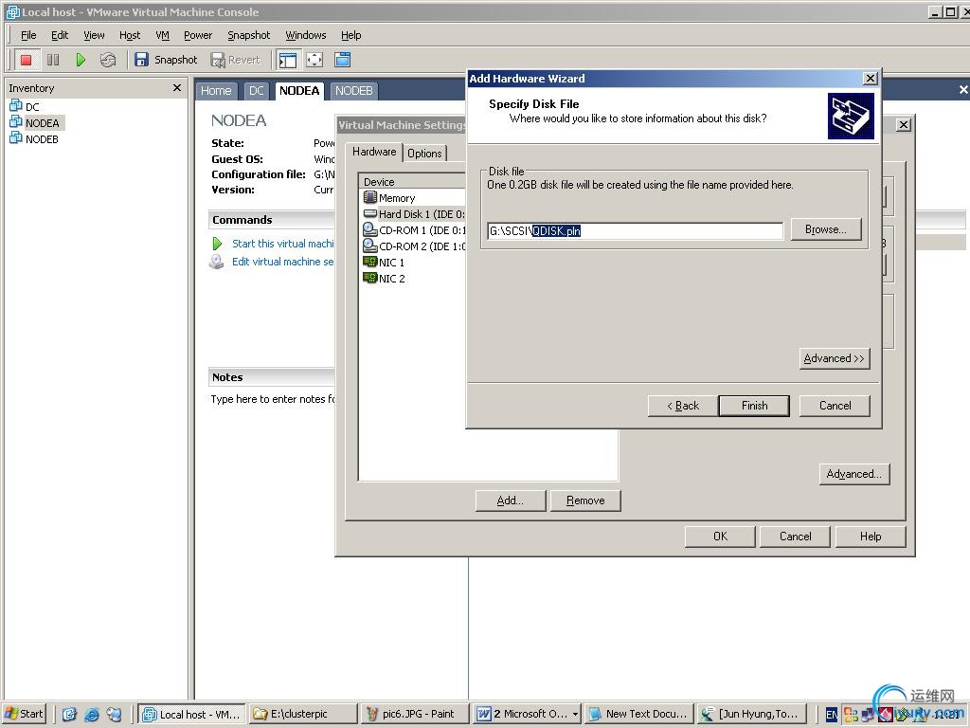Expand wizard Advanced >> options
This screenshot has width=970, height=728.
834,358
